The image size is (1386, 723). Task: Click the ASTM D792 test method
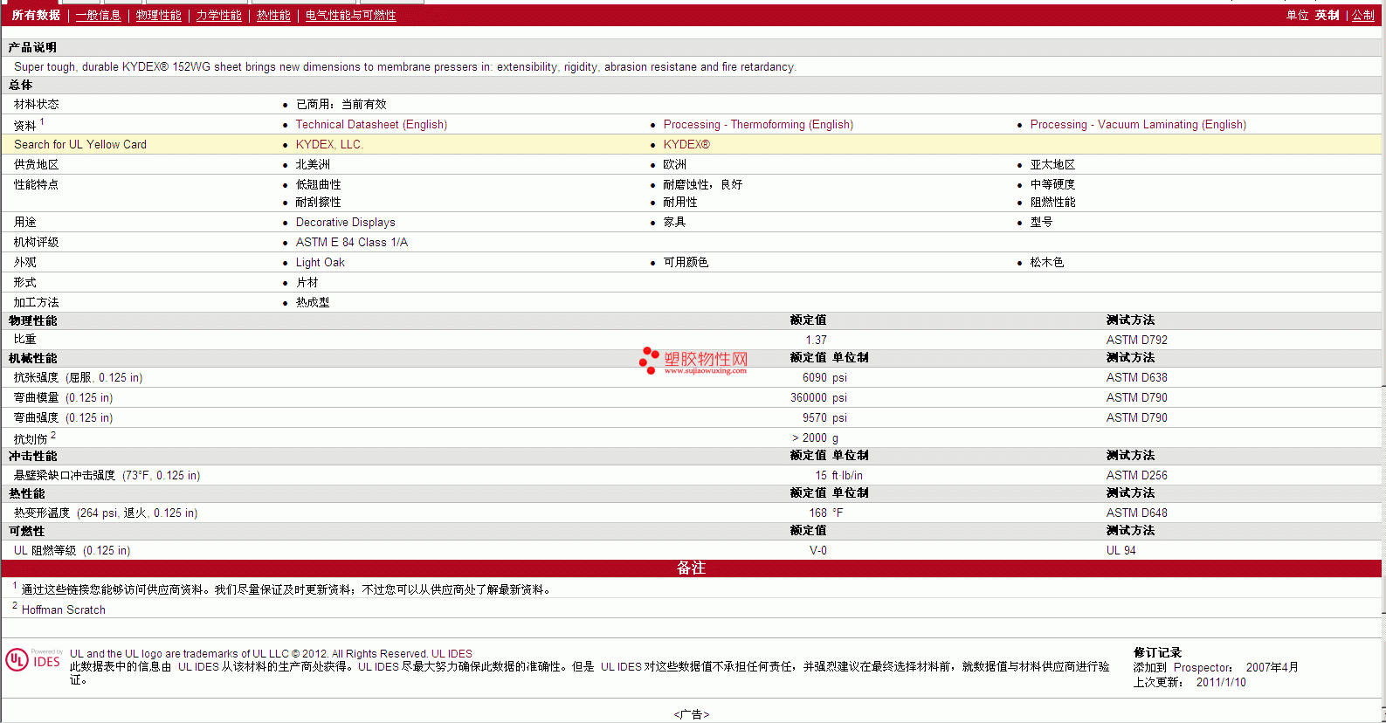coord(1136,341)
